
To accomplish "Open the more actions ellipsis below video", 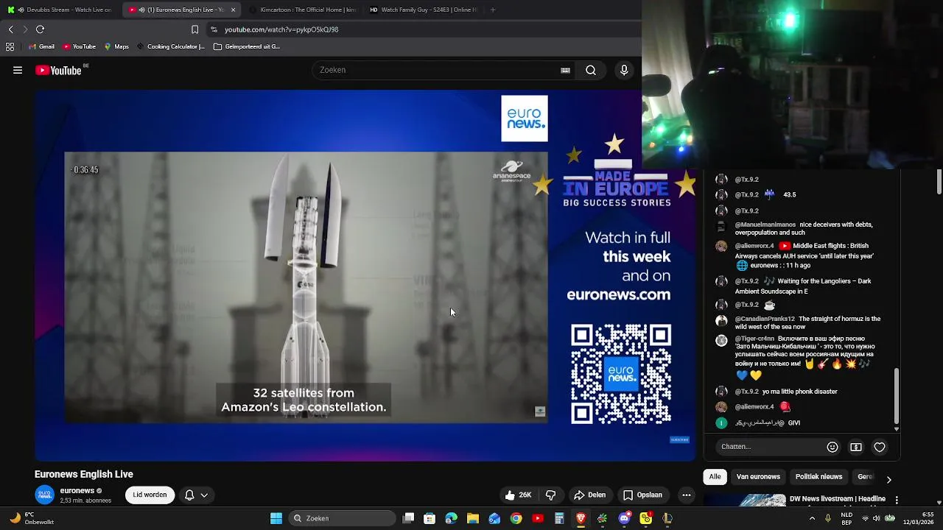I will pos(687,495).
